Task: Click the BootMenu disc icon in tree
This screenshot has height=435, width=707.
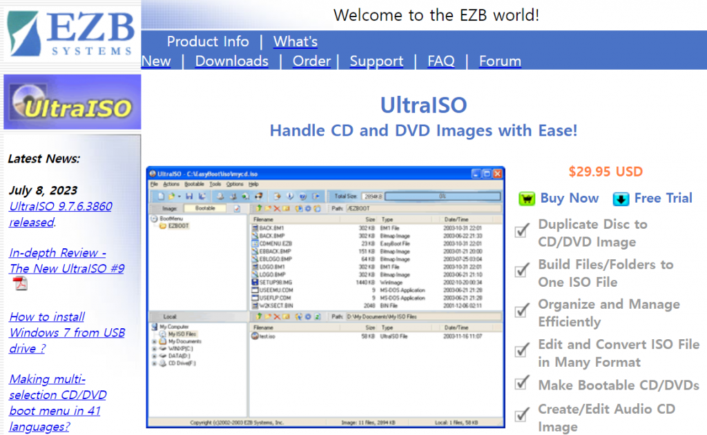Action: click(x=154, y=219)
